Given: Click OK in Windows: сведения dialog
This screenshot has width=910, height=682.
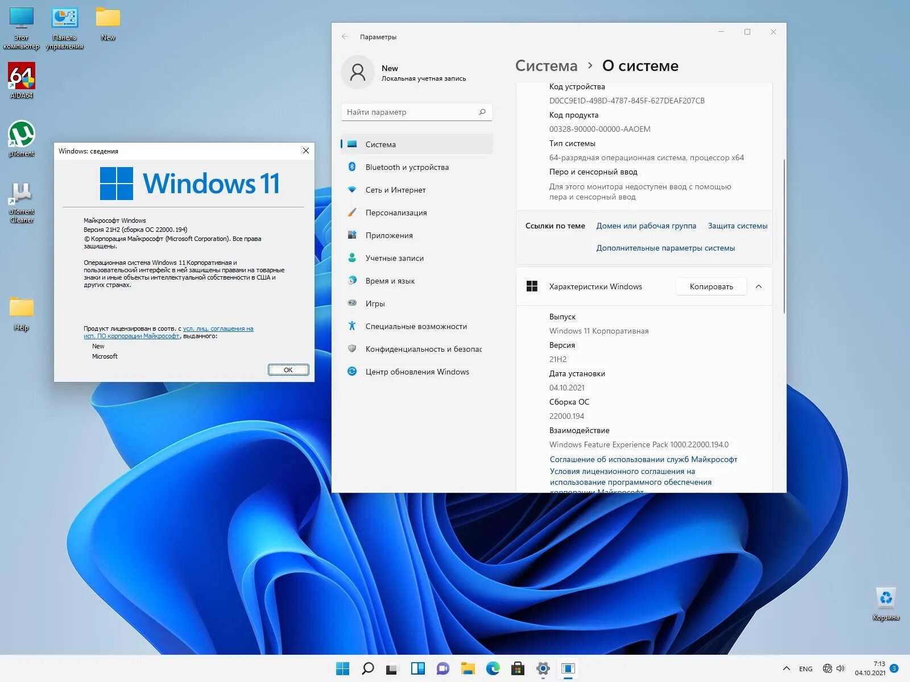Looking at the screenshot, I should 288,369.
